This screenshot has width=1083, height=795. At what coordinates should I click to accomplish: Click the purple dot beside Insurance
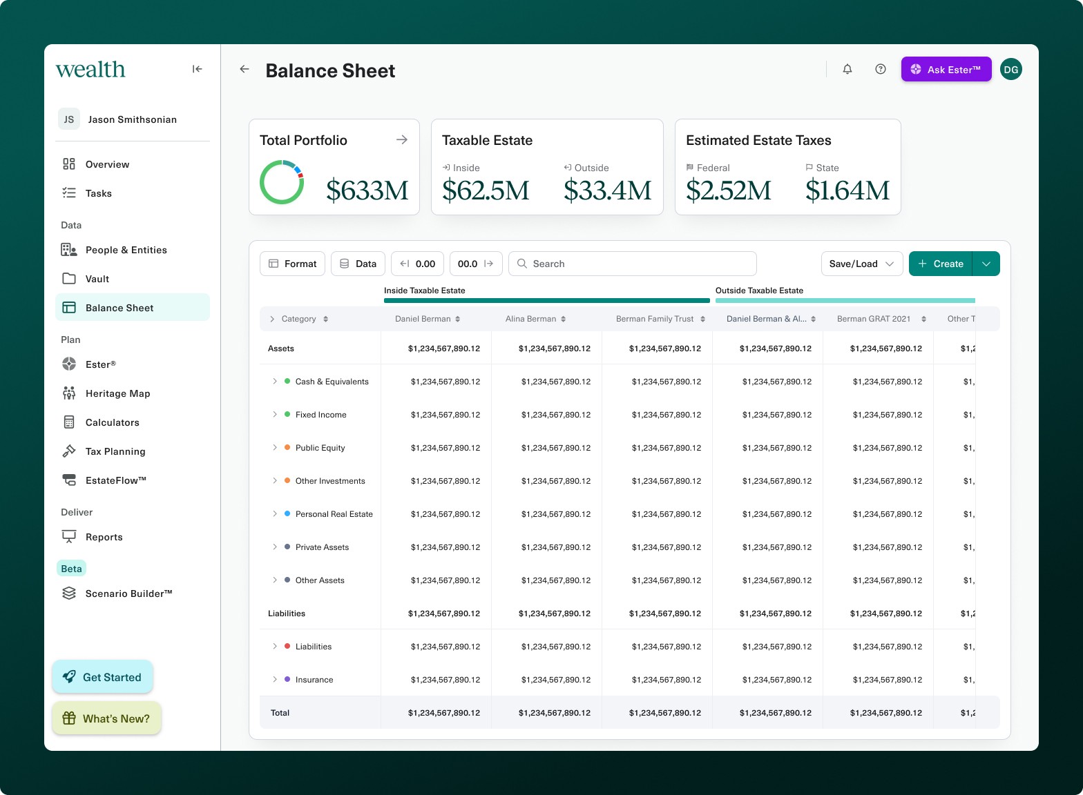(x=287, y=679)
